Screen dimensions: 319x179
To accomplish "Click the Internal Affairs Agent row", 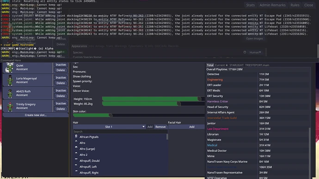I will click(x=258, y=113).
